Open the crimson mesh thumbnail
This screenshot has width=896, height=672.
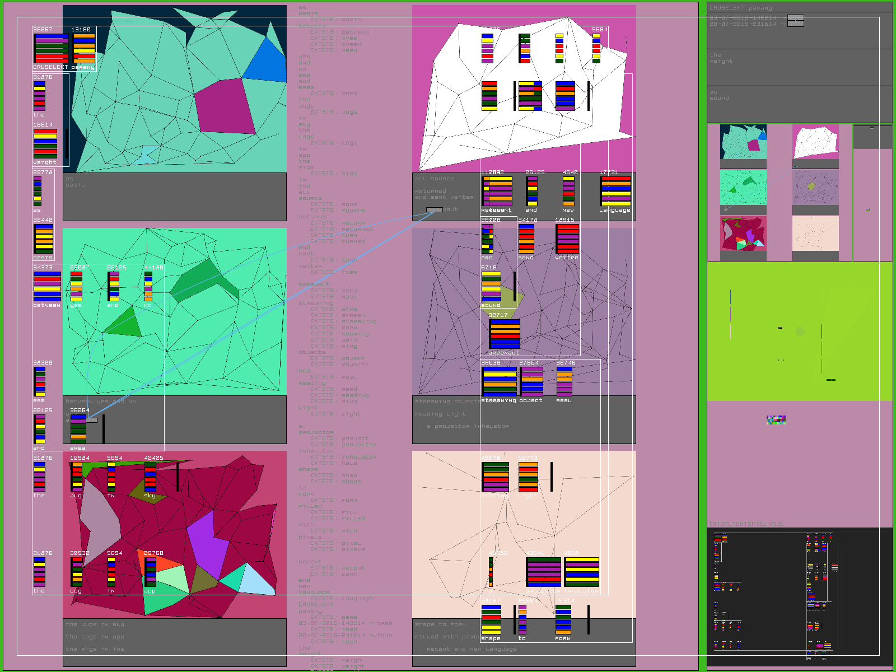[x=743, y=234]
